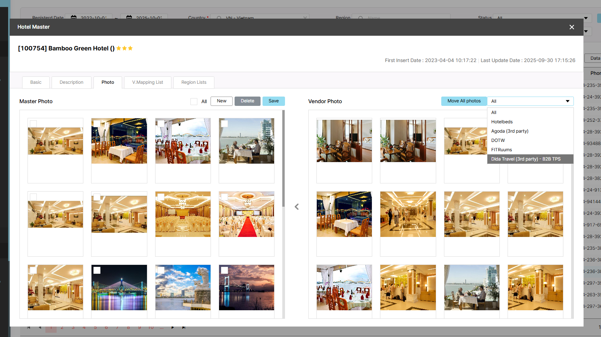This screenshot has width=601, height=337.
Task: Select the Vendor photo of two men dining
Action: (472, 288)
